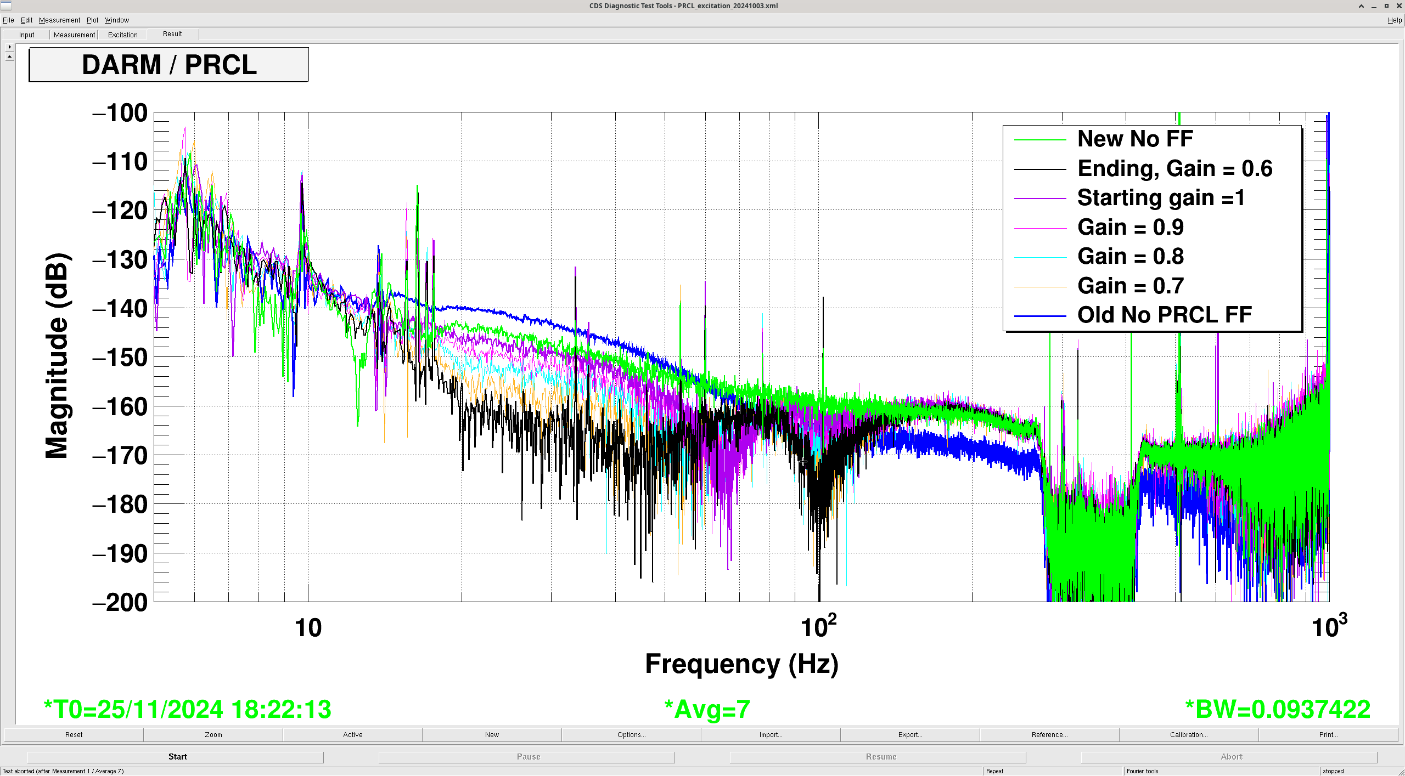Open the Measurement menu
This screenshot has height=776, width=1405.
(59, 20)
